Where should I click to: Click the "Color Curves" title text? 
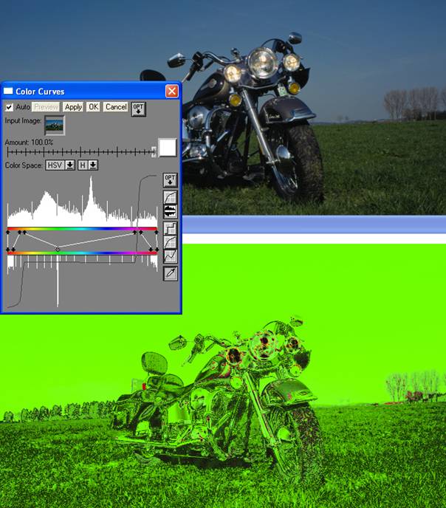pos(40,92)
